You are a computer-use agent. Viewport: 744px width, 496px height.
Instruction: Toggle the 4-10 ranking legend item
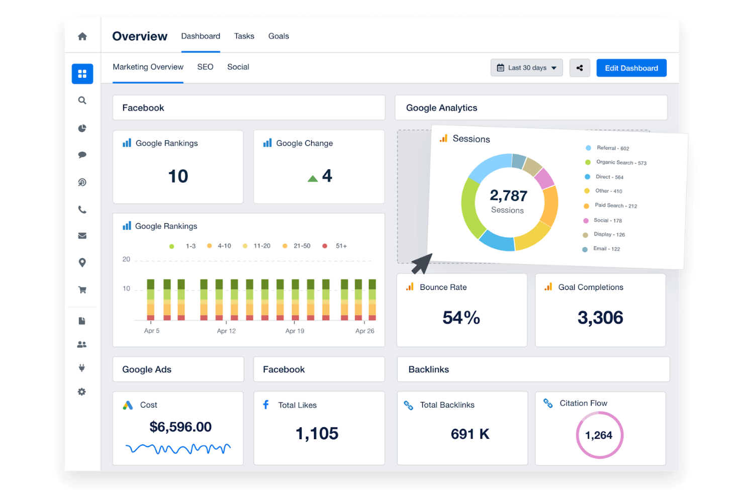pyautogui.click(x=219, y=246)
